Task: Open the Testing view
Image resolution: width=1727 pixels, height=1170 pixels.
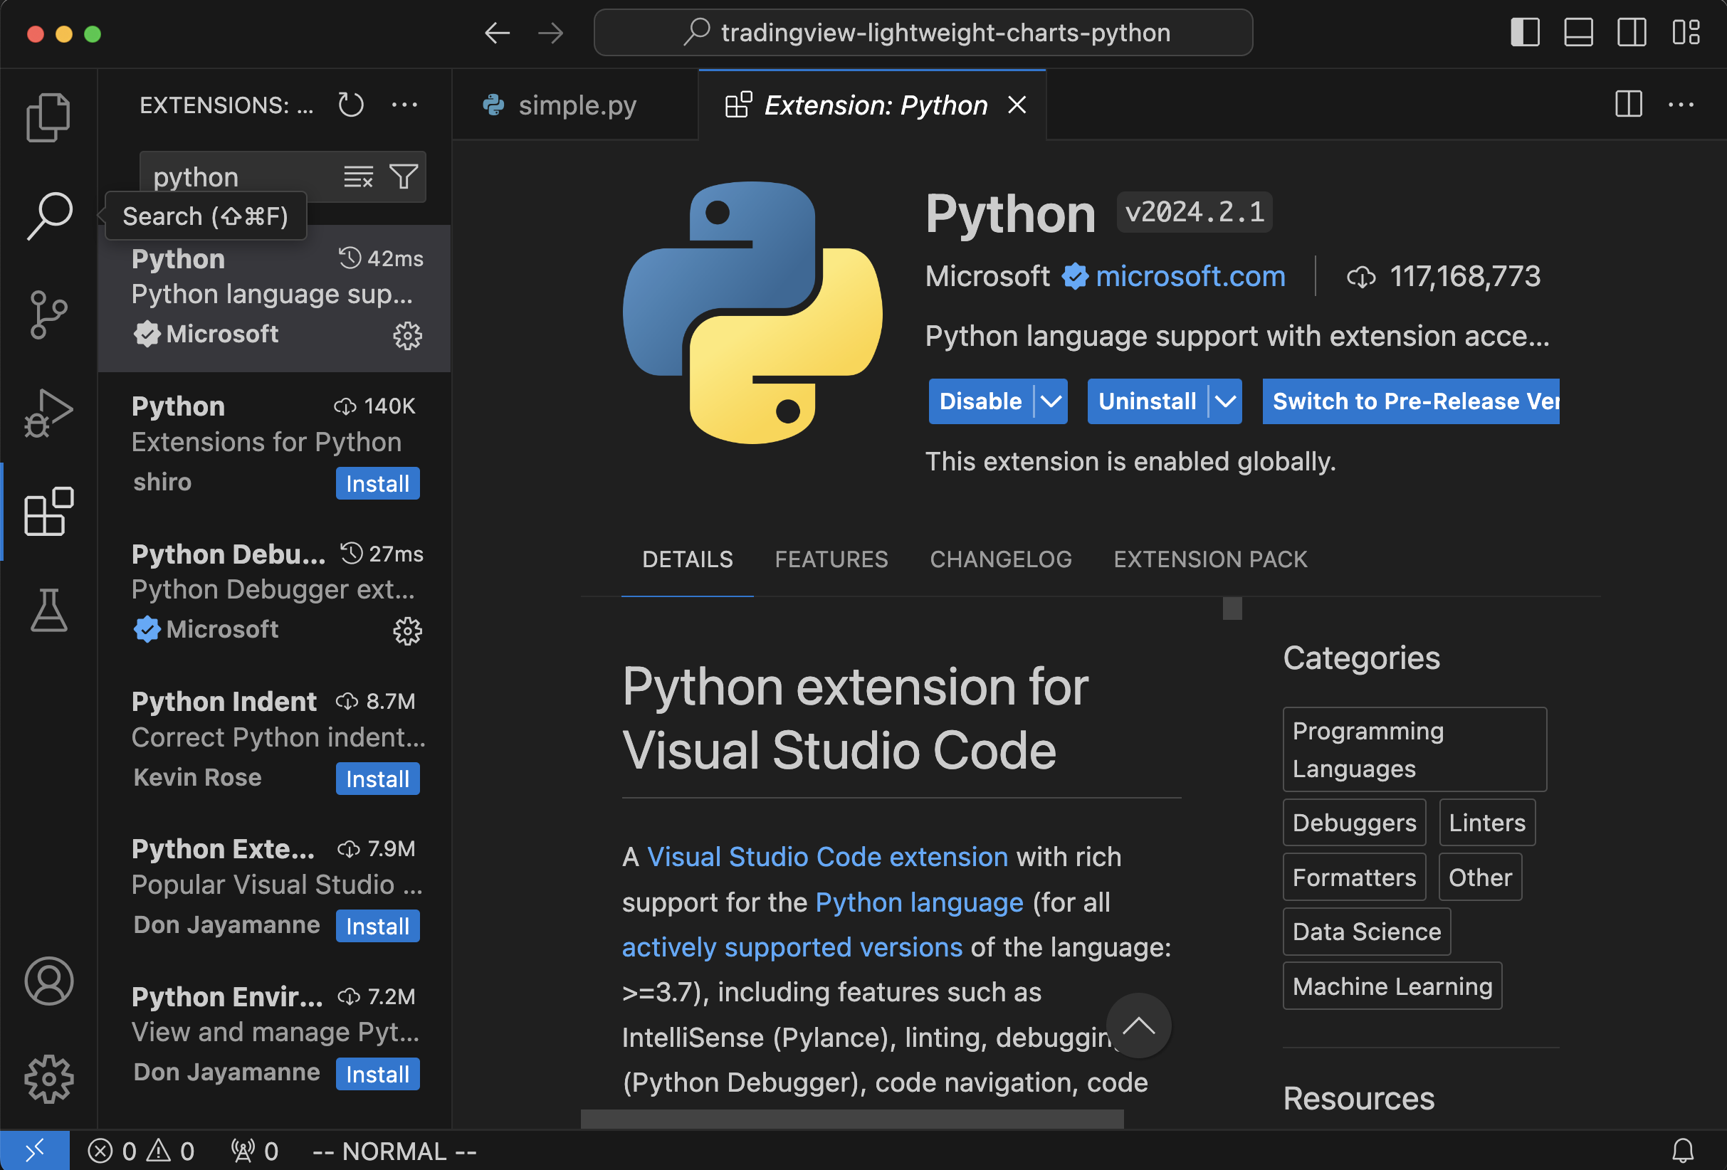Action: click(48, 611)
